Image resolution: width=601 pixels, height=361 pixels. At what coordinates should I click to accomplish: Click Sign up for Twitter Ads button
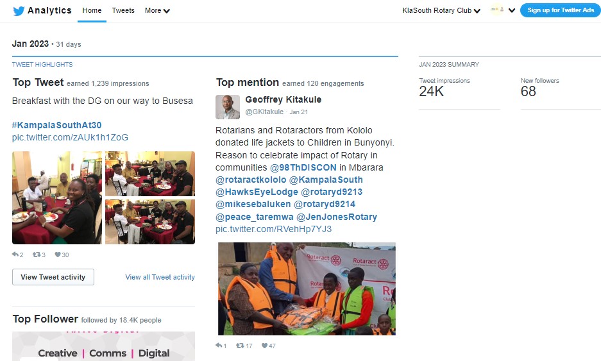(x=561, y=10)
